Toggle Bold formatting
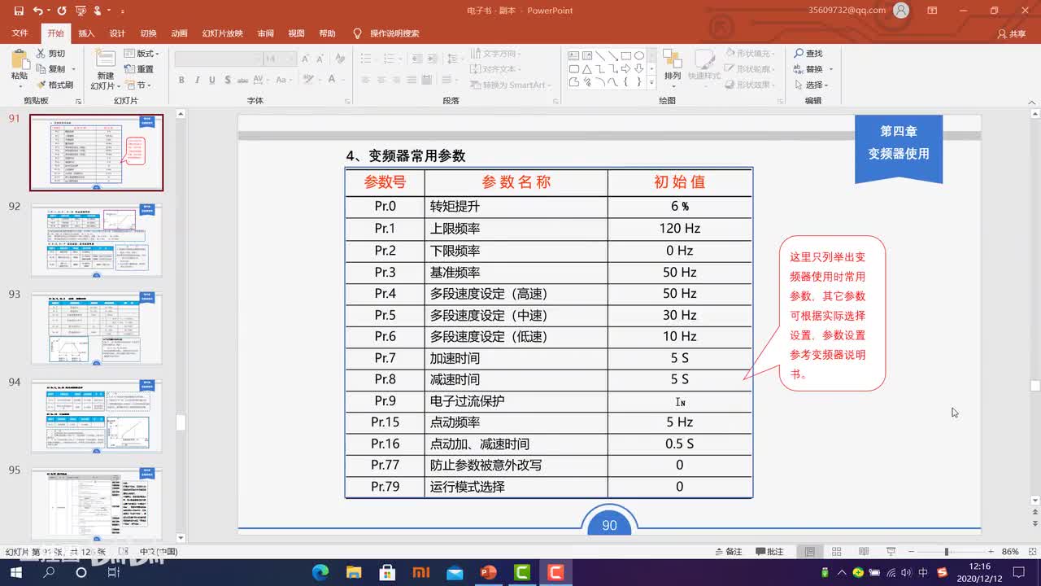The height and width of the screenshot is (586, 1041). click(x=181, y=80)
